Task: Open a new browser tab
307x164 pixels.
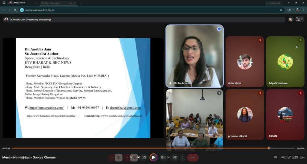Action: (x=80, y=3)
